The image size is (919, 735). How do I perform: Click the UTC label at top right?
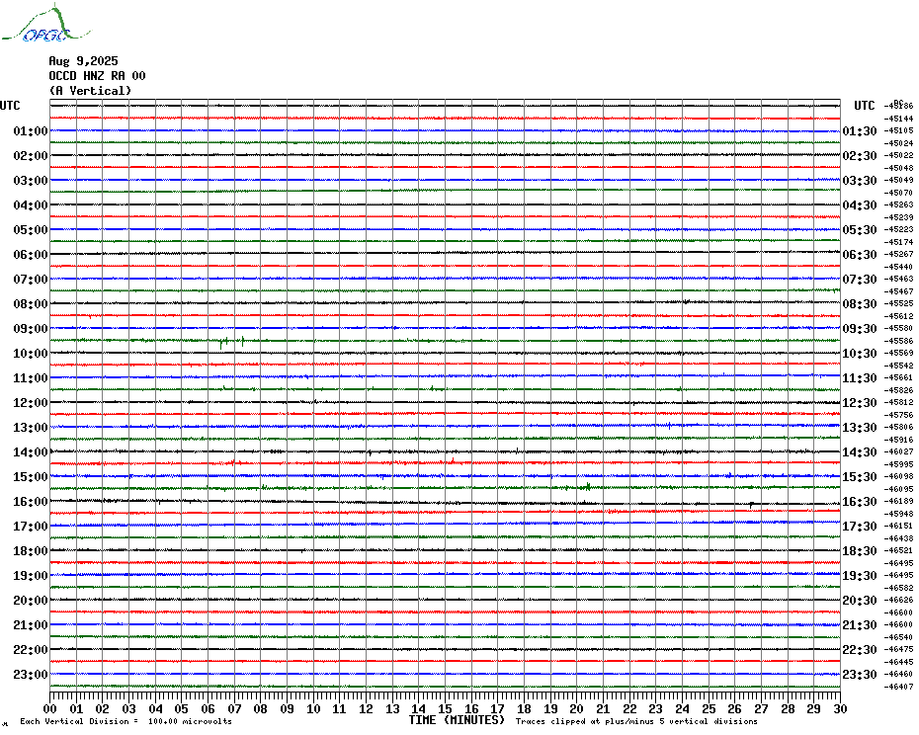[x=865, y=106]
